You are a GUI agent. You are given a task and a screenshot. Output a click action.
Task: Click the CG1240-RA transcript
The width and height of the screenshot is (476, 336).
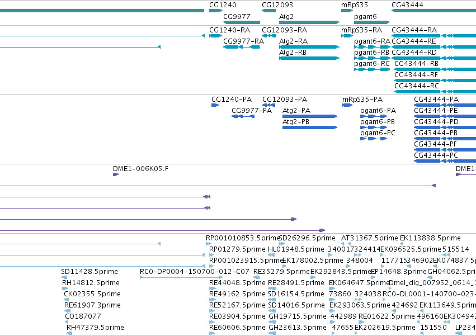point(216,36)
